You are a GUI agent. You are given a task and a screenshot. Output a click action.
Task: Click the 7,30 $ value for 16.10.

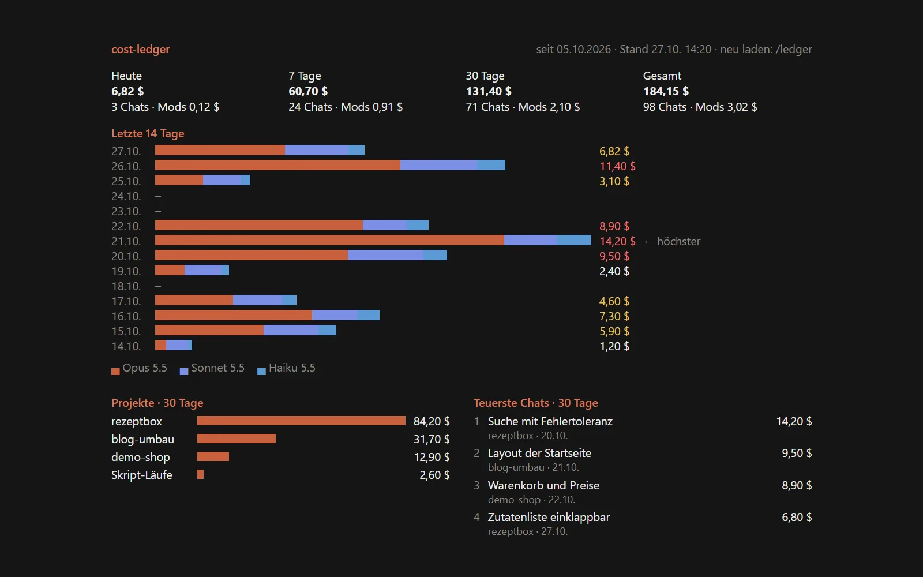point(614,316)
